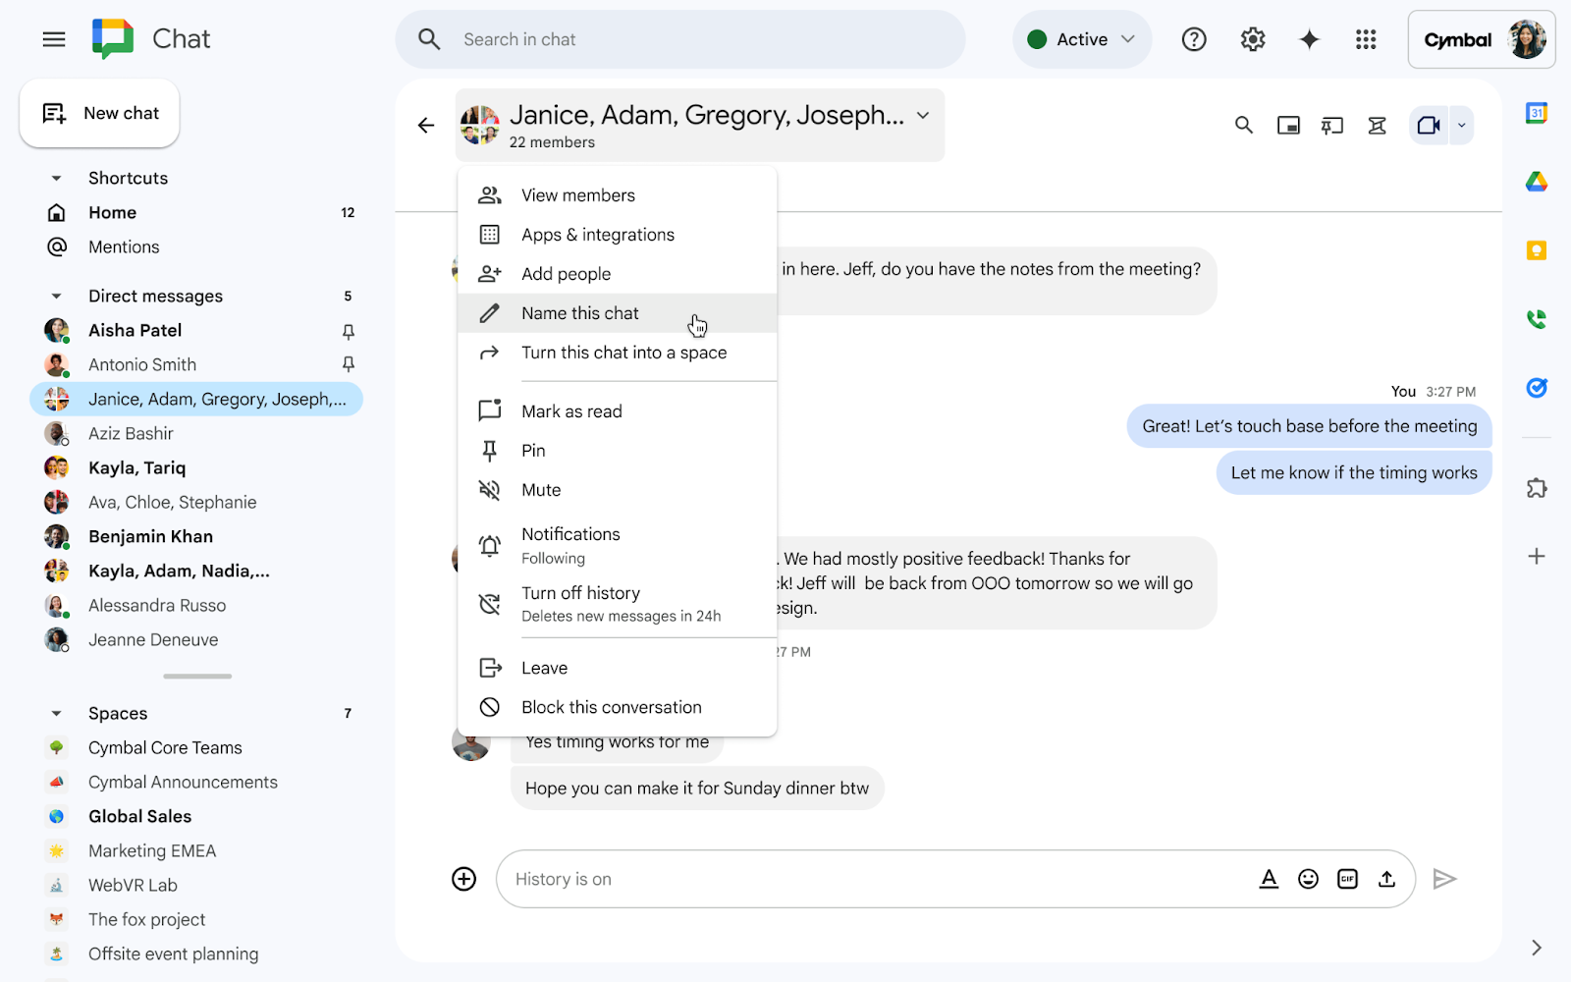Start a Meet video call from the chat header
The height and width of the screenshot is (982, 1571).
[x=1427, y=125]
